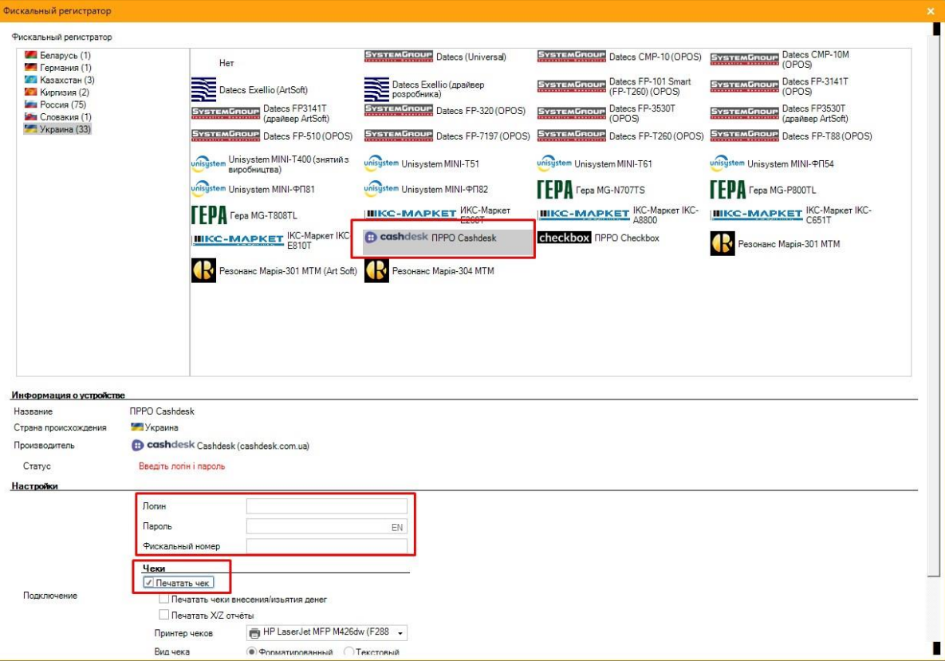Select ІКС-Маркет ІКС-A8800 device
This screenshot has height=661, width=945.
619,215
